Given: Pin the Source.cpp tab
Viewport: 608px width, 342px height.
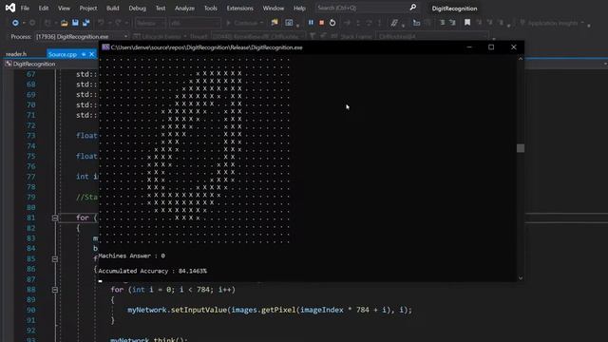Looking at the screenshot, I should click(x=84, y=54).
